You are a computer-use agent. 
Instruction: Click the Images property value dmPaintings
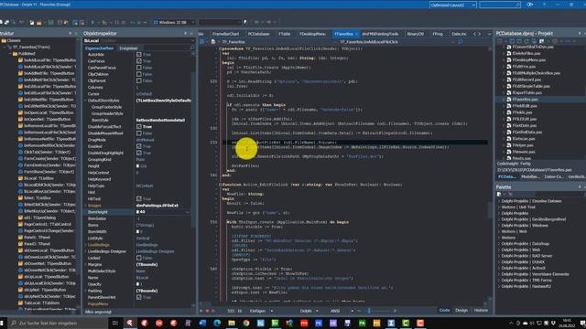157,206
